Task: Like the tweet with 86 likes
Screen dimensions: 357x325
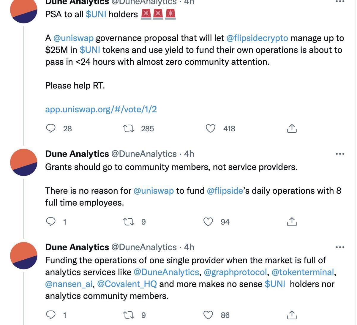Action: point(208,315)
